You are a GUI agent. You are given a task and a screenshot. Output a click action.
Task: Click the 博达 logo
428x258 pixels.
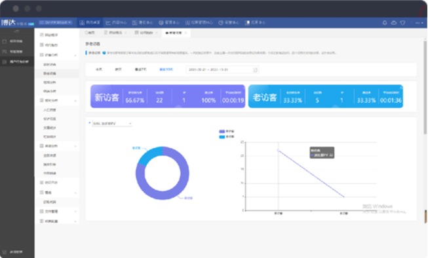tap(8, 22)
